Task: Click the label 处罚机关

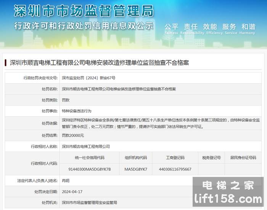Action: click(x=50, y=202)
